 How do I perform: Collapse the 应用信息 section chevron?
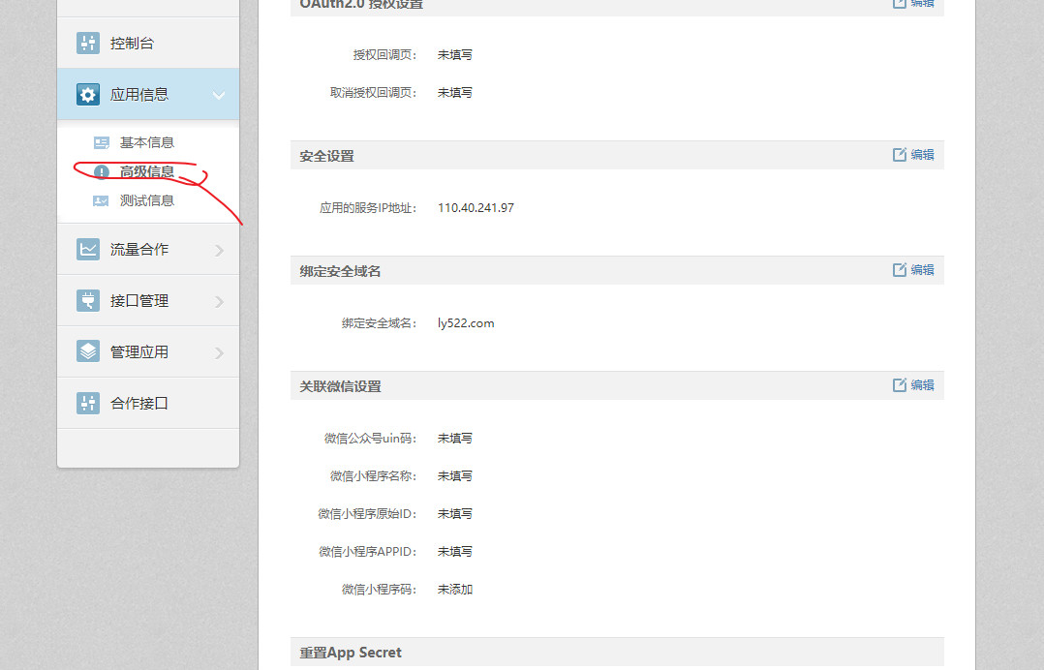[217, 94]
